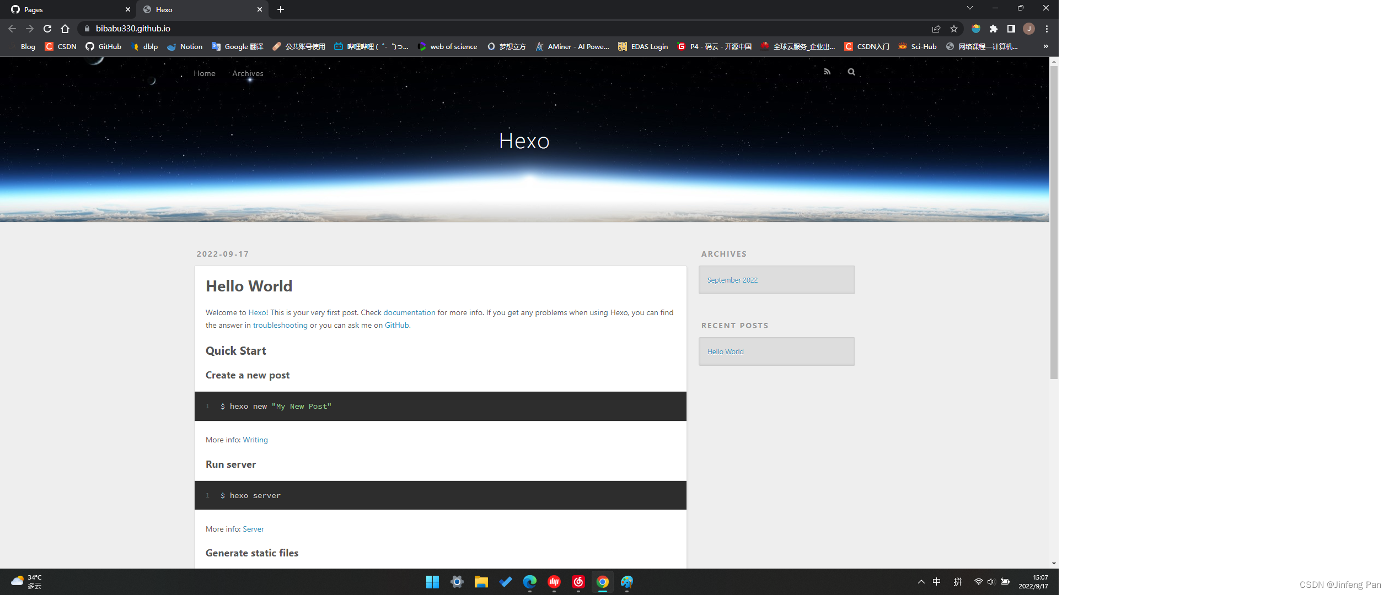
Task: Follow the Hexo link in the post
Action: pyautogui.click(x=257, y=312)
